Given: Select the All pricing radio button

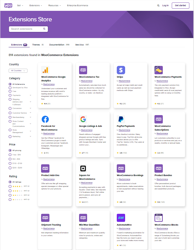Looking at the screenshot, I should [x=10, y=150].
